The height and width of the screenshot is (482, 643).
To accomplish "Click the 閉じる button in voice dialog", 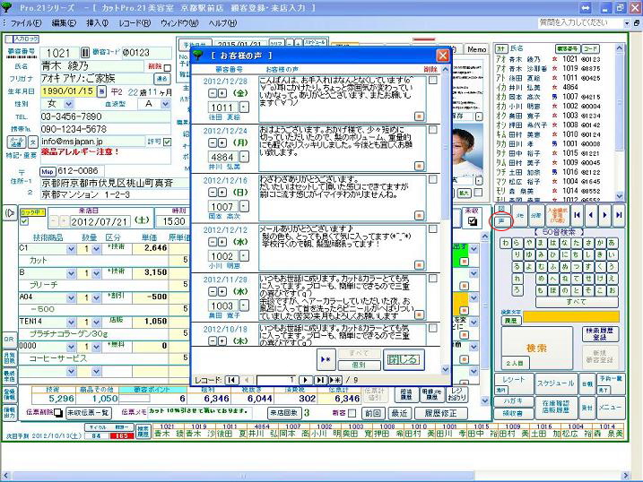I will [x=404, y=359].
